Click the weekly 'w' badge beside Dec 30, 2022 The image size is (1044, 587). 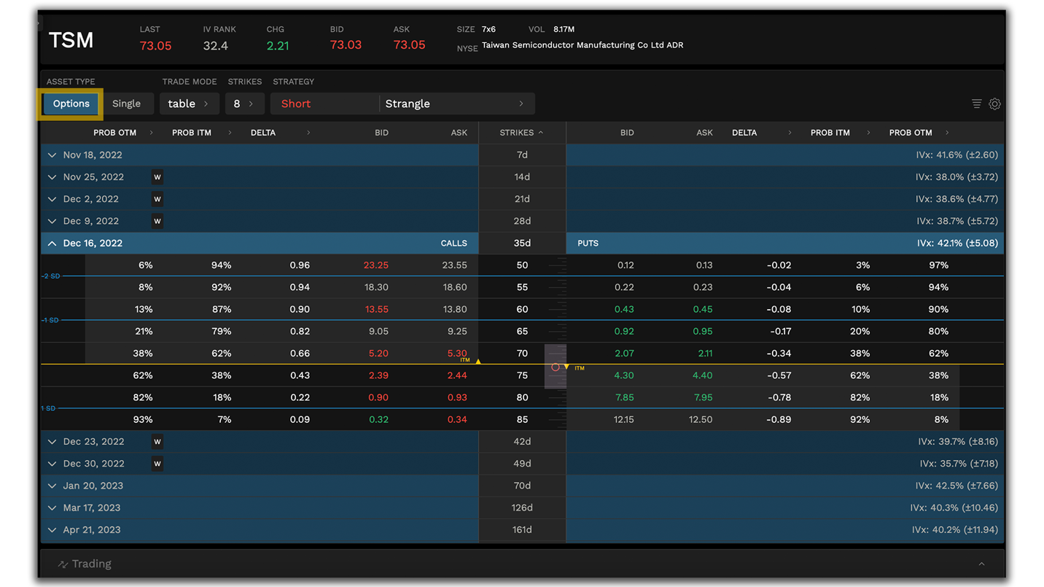(157, 463)
